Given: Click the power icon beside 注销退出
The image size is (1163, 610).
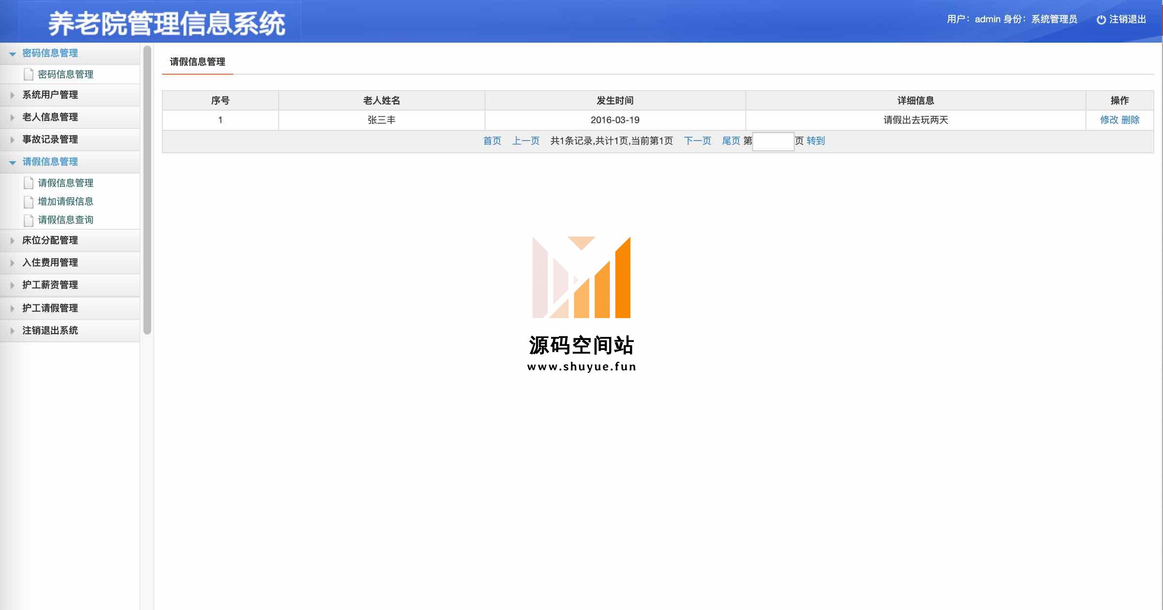Looking at the screenshot, I should click(1101, 19).
